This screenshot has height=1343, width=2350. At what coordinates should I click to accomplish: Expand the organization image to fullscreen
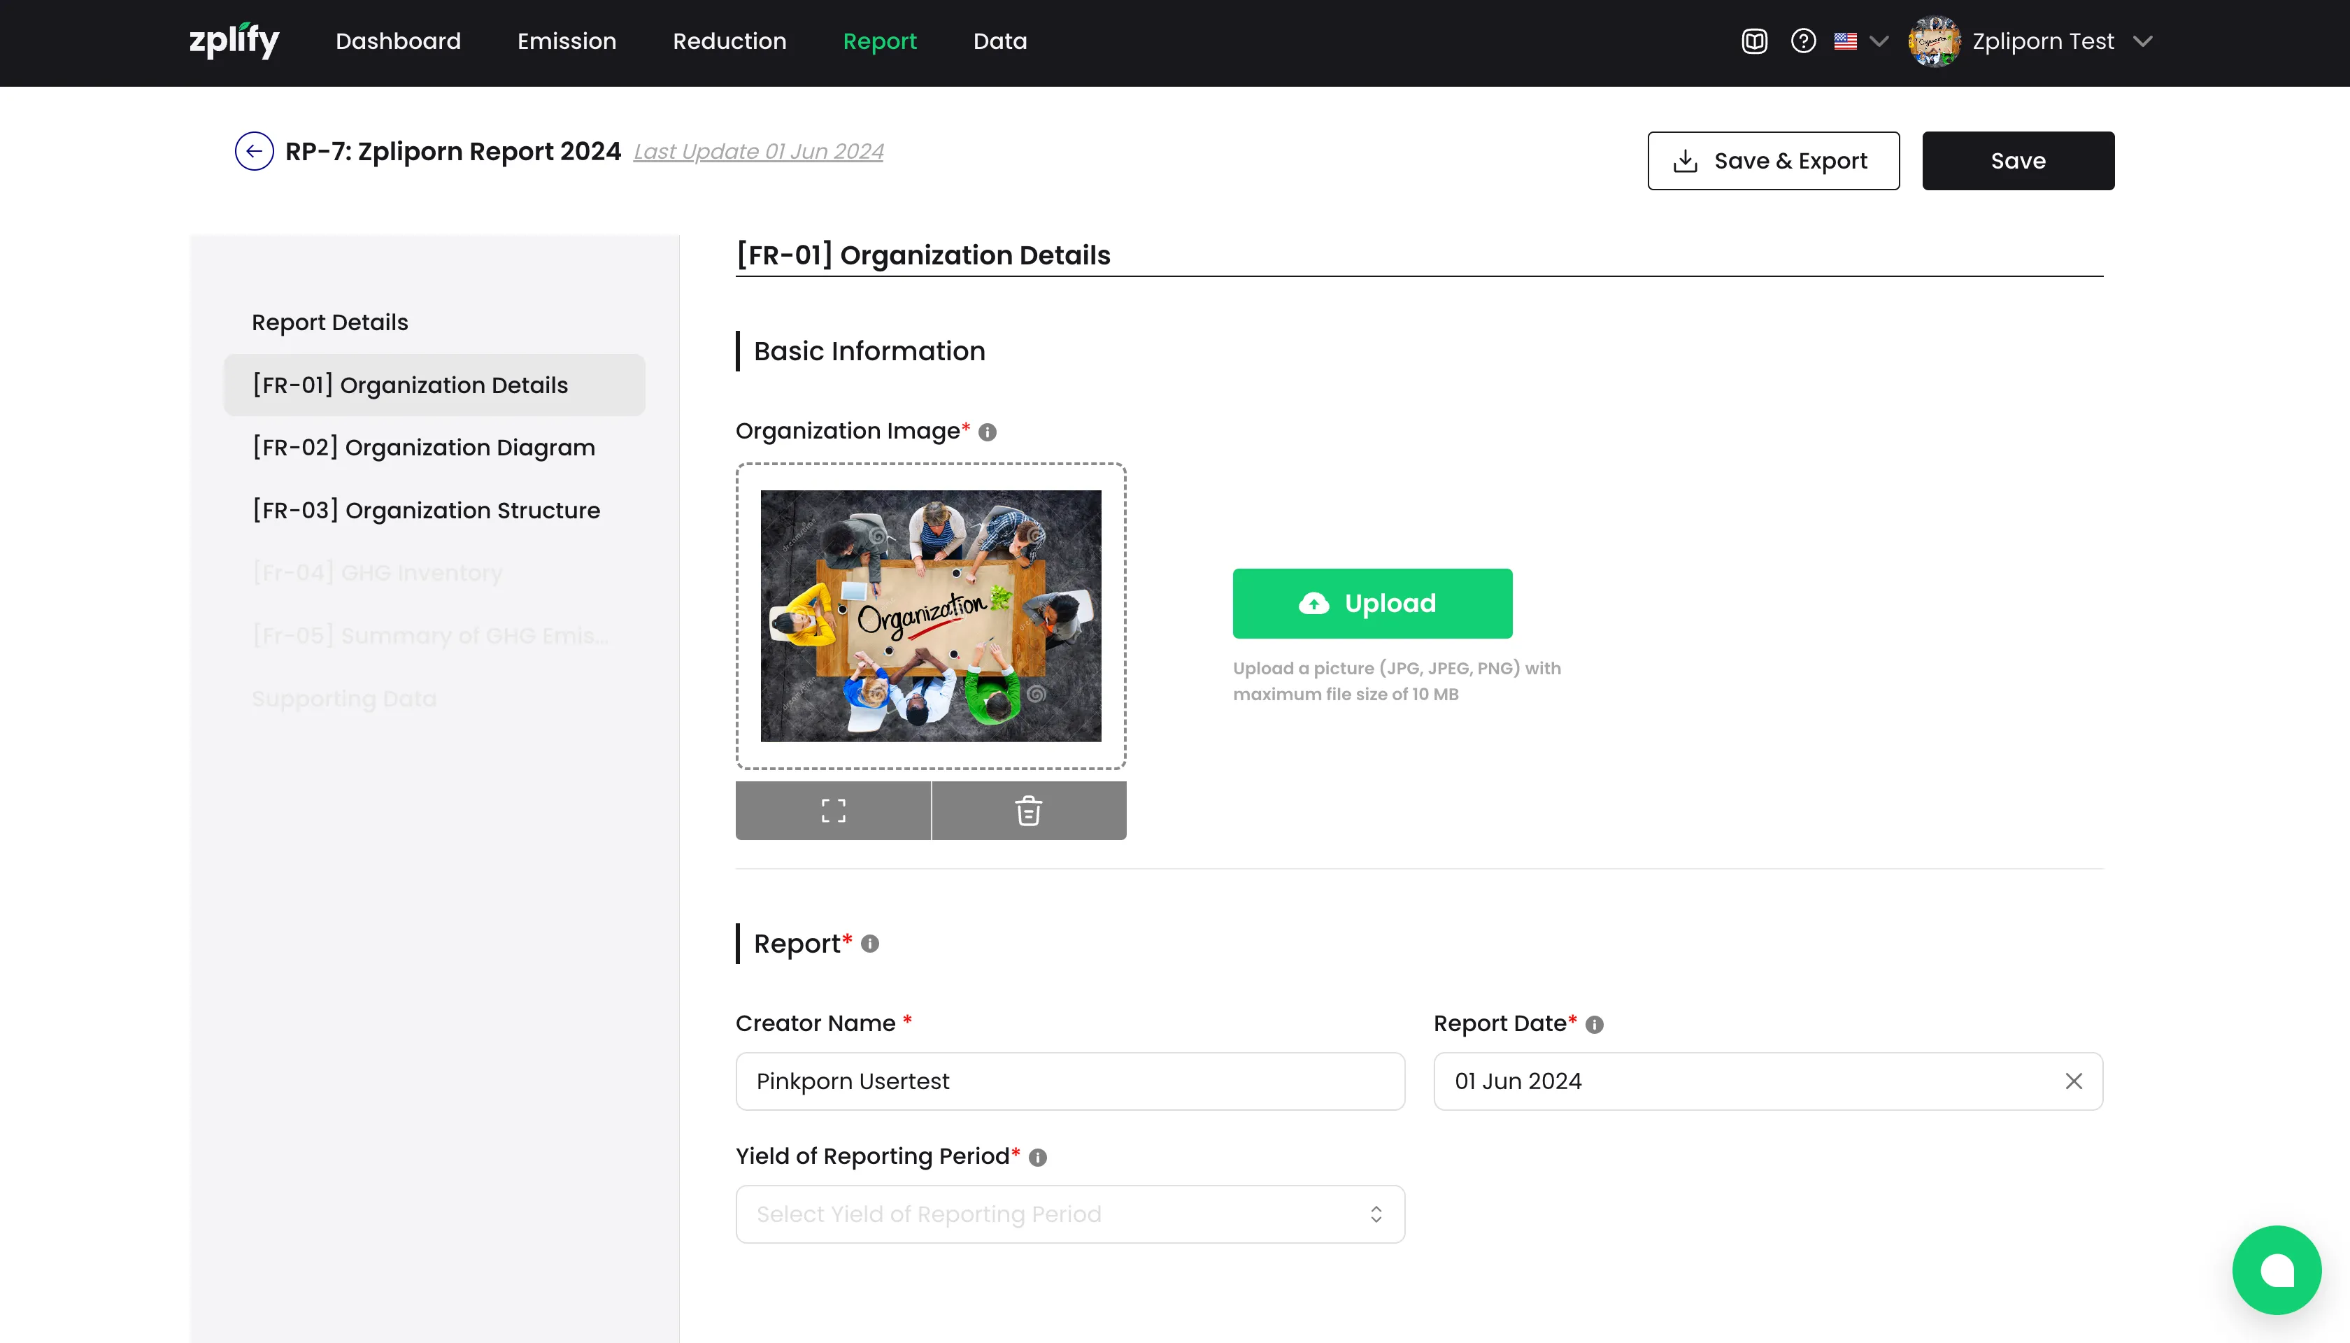point(833,811)
